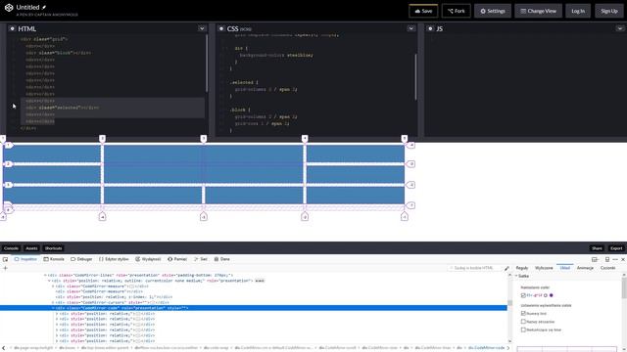Open the Shortcuts button
Viewport: 627px width, 352px height.
click(x=53, y=248)
